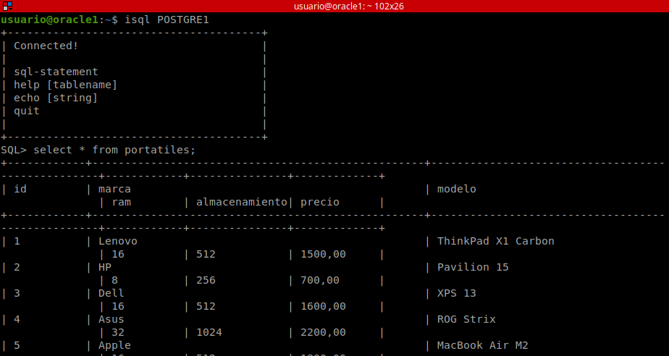Click the 'Dell' marca value

(111, 293)
